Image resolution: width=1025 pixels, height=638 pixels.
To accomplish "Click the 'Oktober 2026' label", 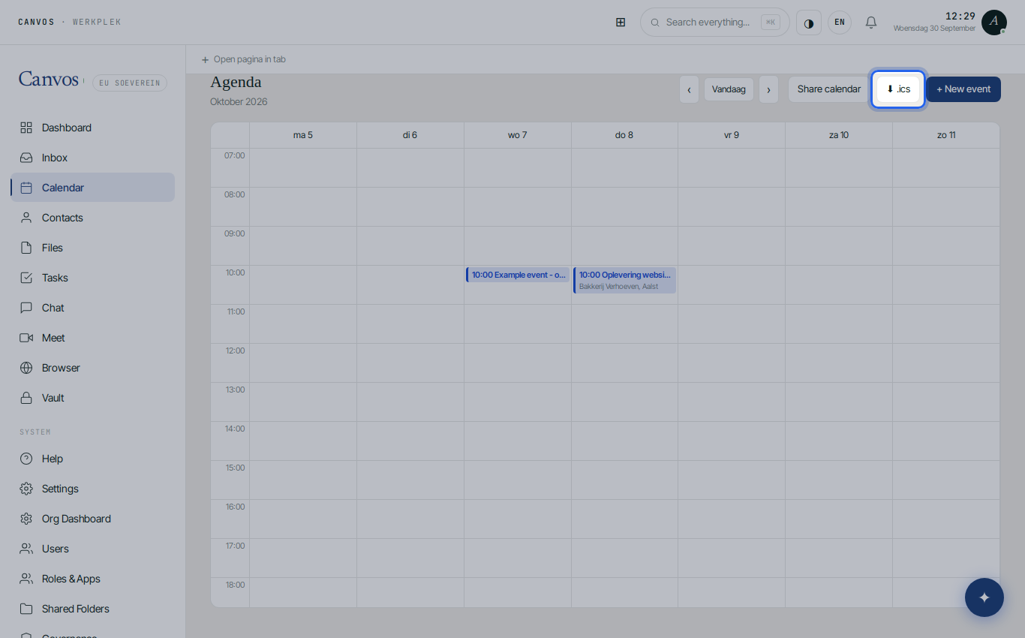I will [x=239, y=102].
